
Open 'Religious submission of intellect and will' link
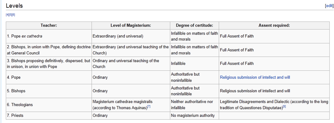255,77
